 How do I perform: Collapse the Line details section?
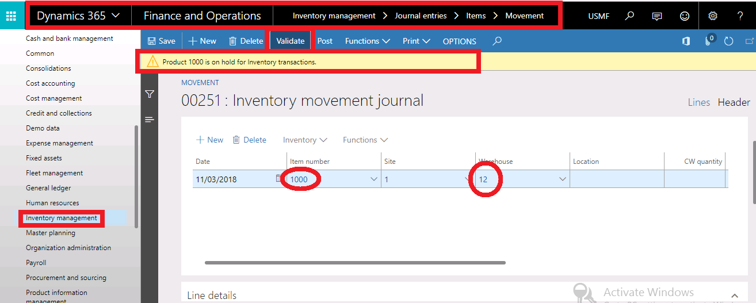tap(735, 295)
